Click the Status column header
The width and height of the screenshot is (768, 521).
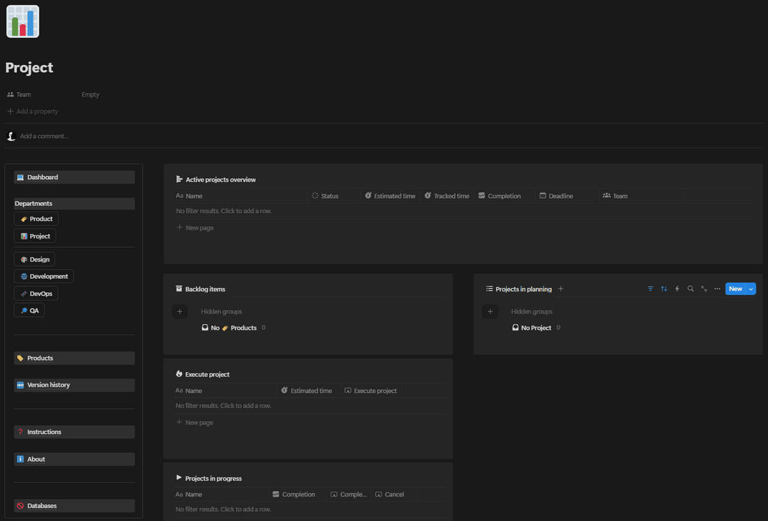click(330, 196)
